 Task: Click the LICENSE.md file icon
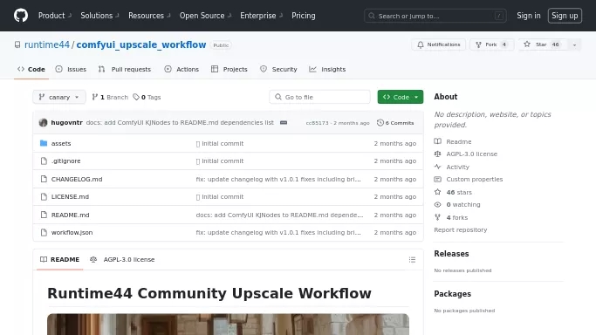click(44, 197)
